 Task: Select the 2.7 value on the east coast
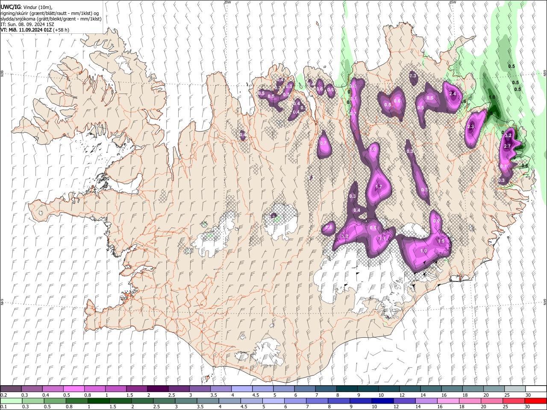(508, 146)
